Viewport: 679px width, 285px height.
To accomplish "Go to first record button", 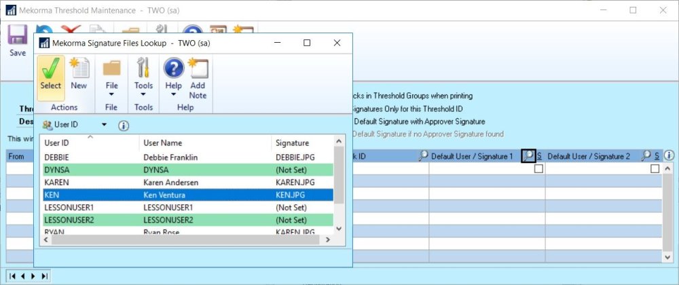I will click(12, 276).
